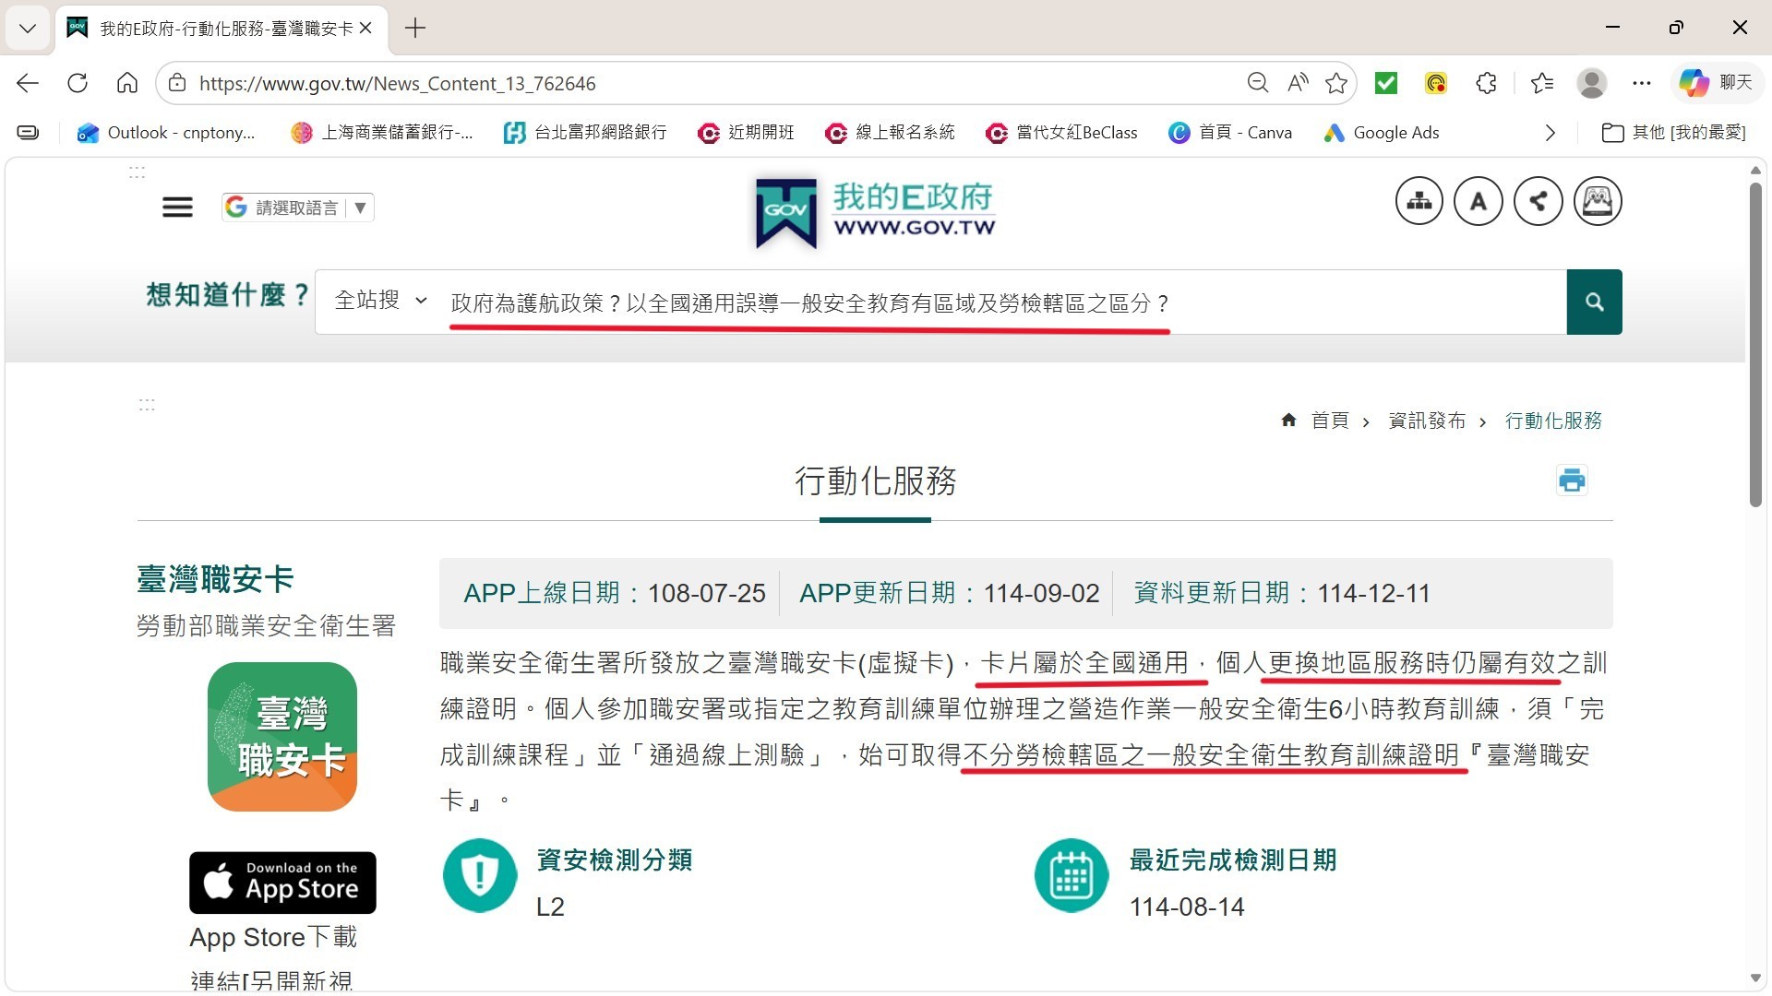Screen dimensions: 1772x996
Task: Click Download on the App Store button
Action: pyautogui.click(x=282, y=883)
